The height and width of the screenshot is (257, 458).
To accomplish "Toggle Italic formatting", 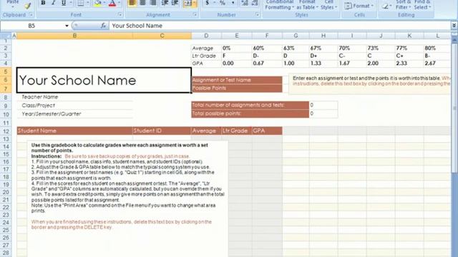I will click(53, 3).
